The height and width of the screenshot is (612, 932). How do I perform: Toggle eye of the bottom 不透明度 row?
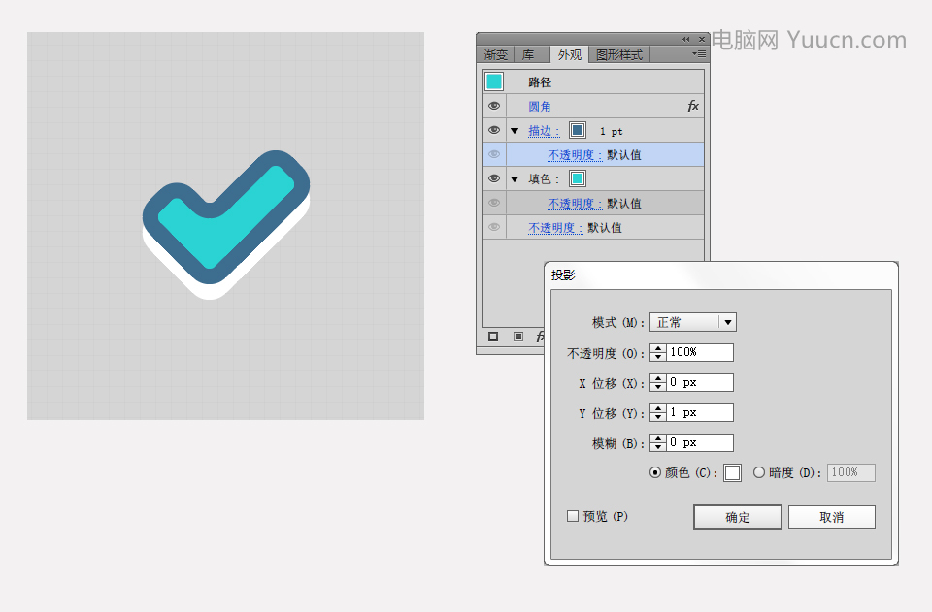coord(494,227)
